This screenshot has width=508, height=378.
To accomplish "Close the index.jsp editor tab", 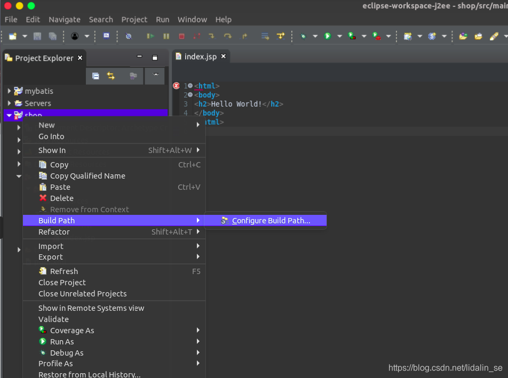I will point(223,57).
